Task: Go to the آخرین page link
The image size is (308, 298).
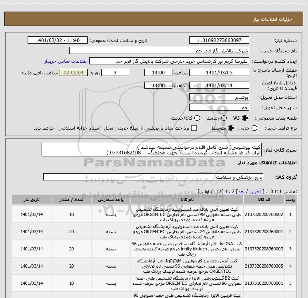Action: coord(255,192)
